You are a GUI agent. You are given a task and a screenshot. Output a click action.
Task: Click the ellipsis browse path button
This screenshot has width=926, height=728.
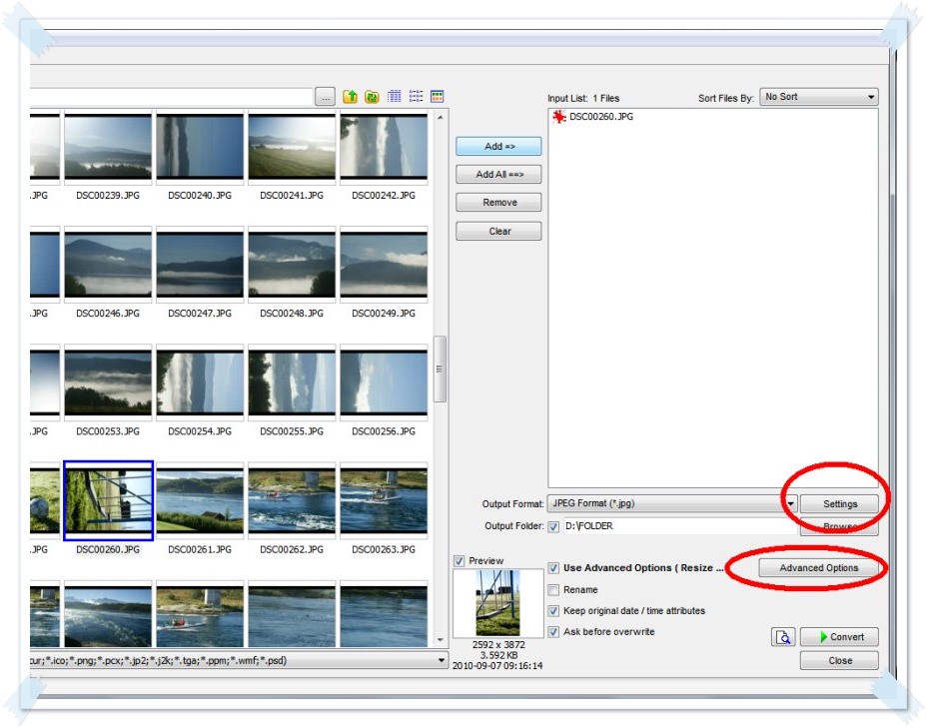pyautogui.click(x=325, y=97)
